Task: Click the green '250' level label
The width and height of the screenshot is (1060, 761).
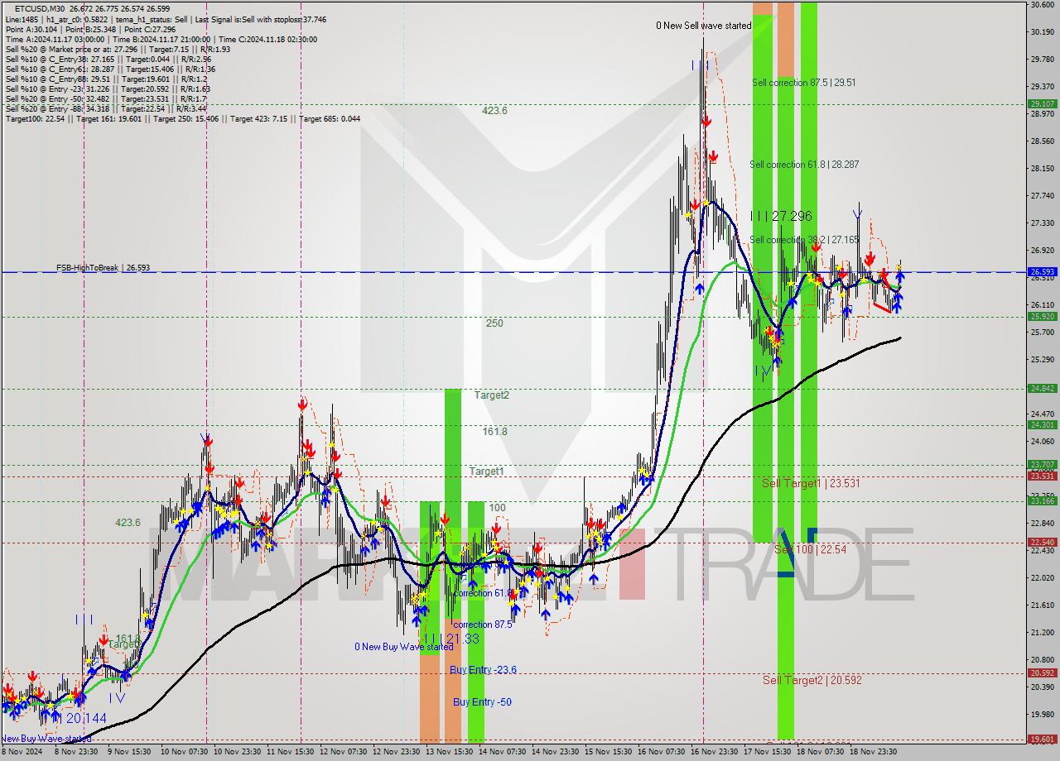Action: pyautogui.click(x=494, y=323)
